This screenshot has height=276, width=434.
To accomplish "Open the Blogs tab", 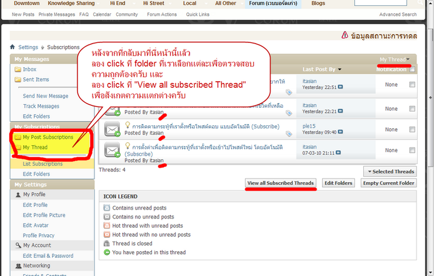I will coord(318,3).
